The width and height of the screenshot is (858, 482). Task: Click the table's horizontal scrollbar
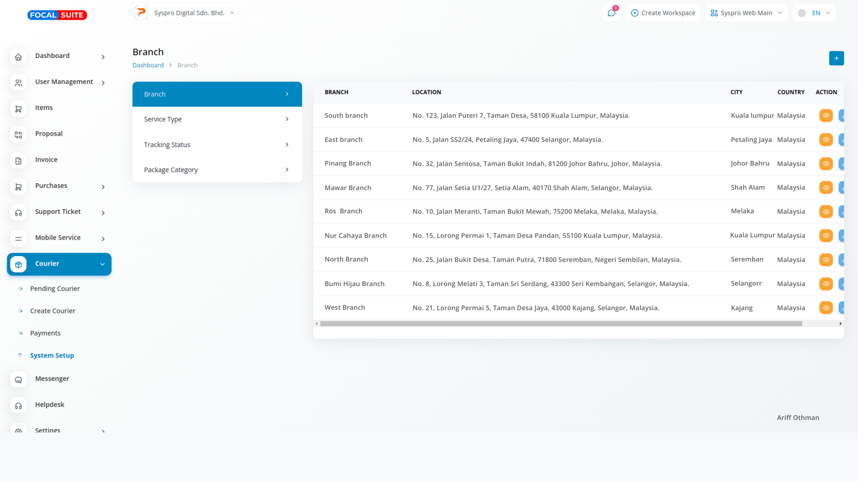tap(561, 324)
